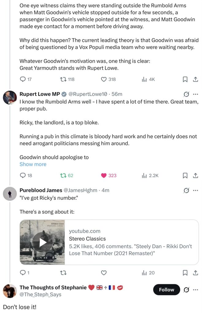Open more options on Rupert Lowe's post
202x315 pixels.
pyautogui.click(x=195, y=94)
